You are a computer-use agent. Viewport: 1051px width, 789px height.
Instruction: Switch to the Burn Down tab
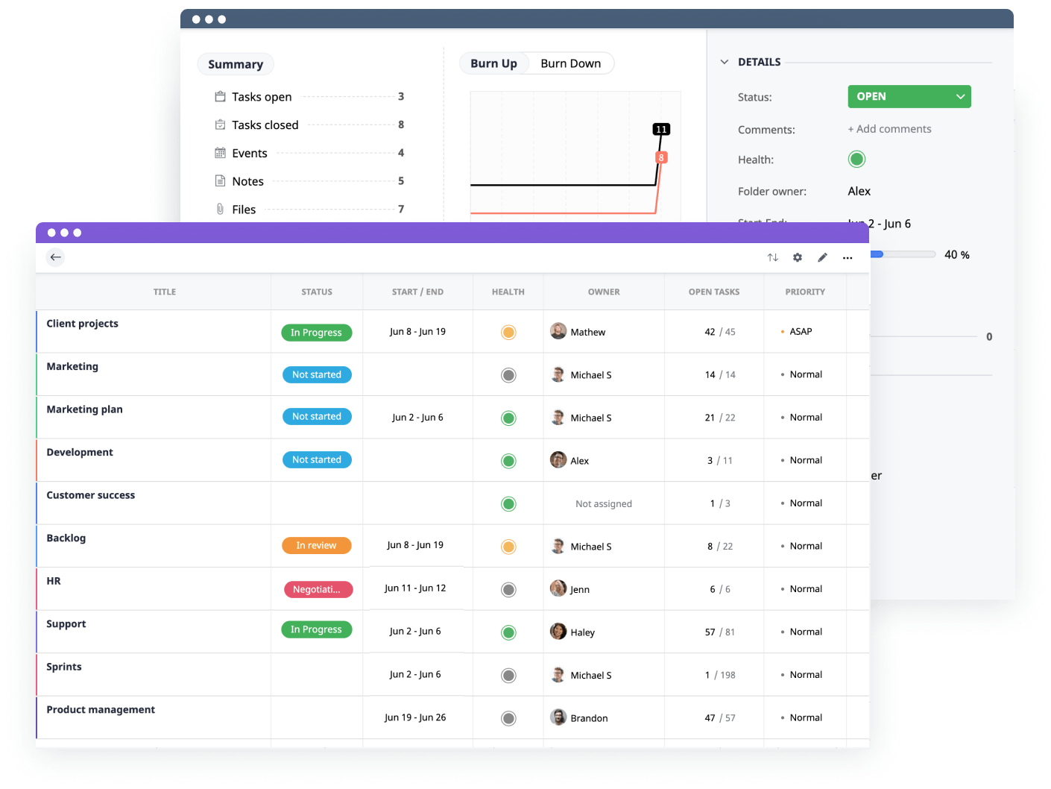click(x=570, y=63)
